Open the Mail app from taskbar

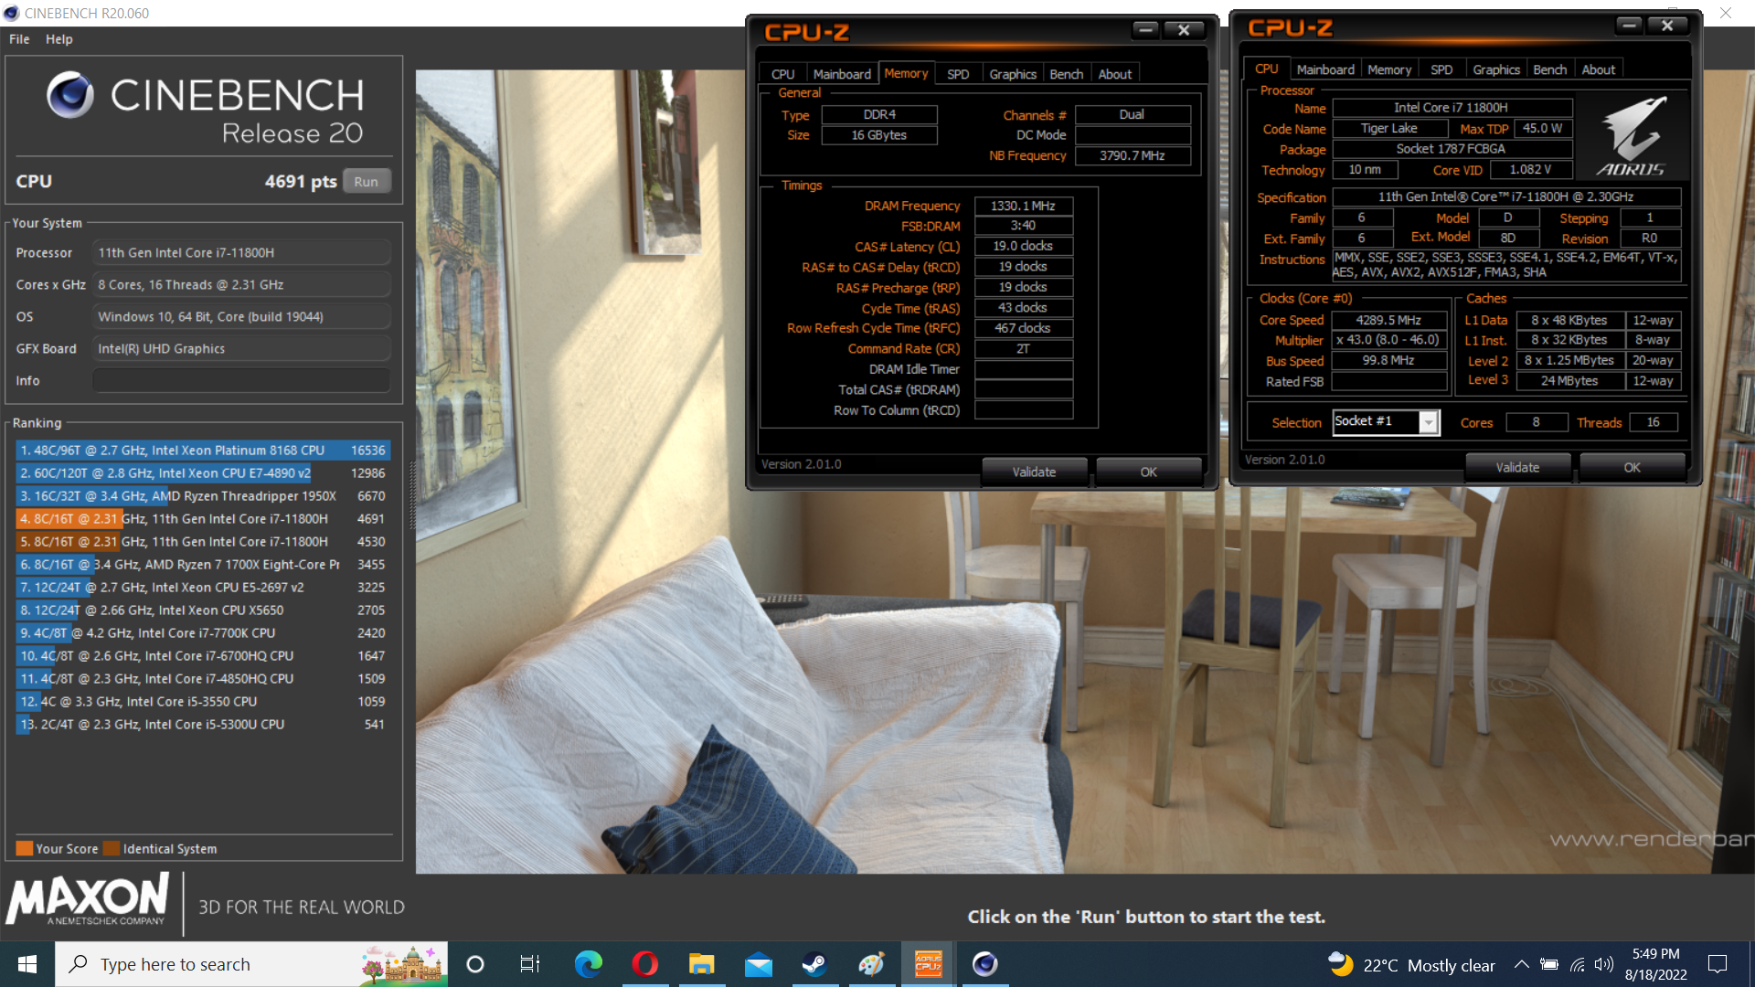tap(758, 964)
